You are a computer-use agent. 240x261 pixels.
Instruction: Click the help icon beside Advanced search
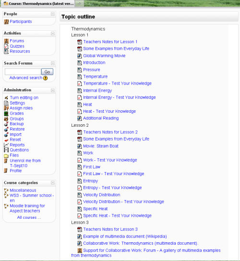point(45,78)
